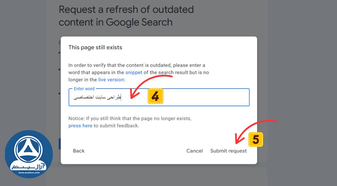Image resolution: width=337 pixels, height=186 pixels.
Task: Click the Enter word floating label
Action: pos(84,89)
